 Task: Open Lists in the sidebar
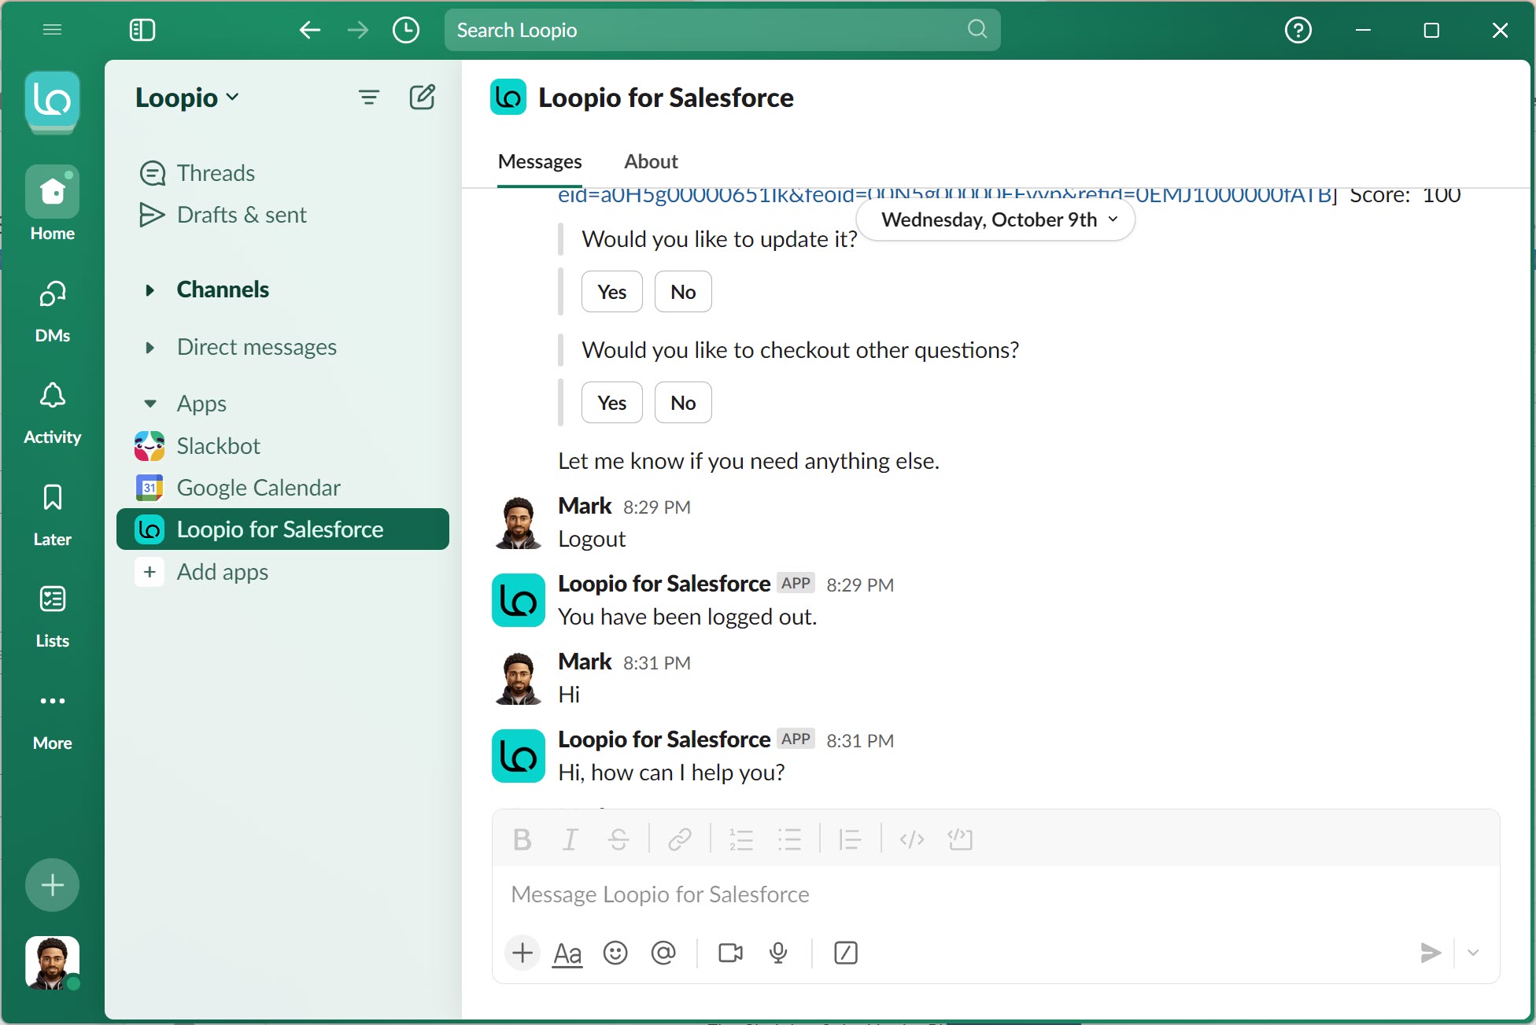pyautogui.click(x=52, y=617)
